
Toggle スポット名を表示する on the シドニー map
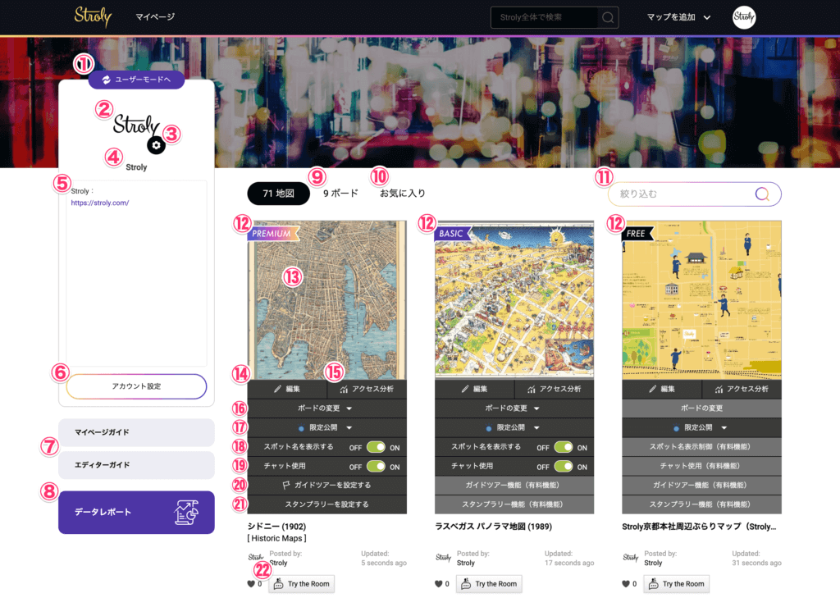tap(376, 447)
